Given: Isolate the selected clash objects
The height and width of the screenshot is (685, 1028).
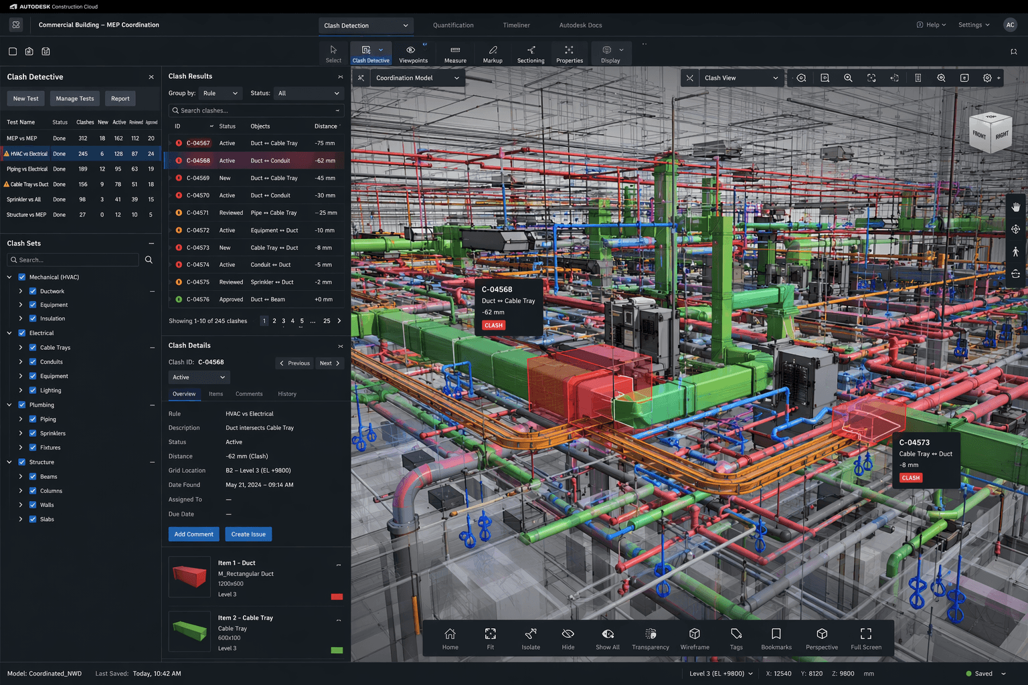Looking at the screenshot, I should (531, 639).
